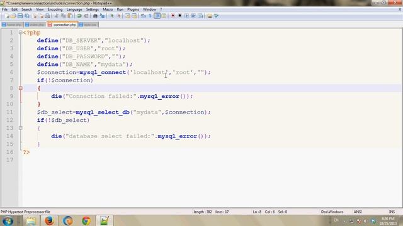The height and width of the screenshot is (226, 403).
Task: Click the Print toolbar icon
Action: click(x=48, y=16)
